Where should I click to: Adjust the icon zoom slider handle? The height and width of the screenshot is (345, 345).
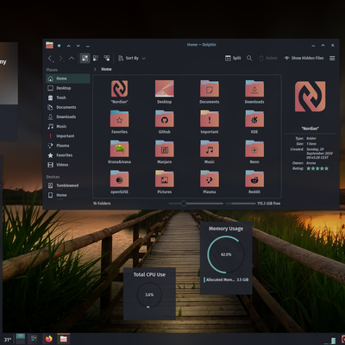tap(184, 204)
